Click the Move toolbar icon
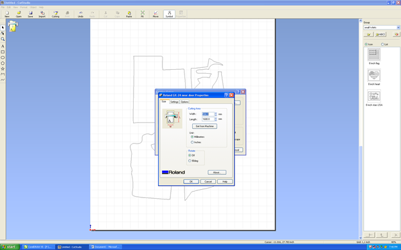Image resolution: width=401 pixels, height=250 pixels. (x=156, y=14)
